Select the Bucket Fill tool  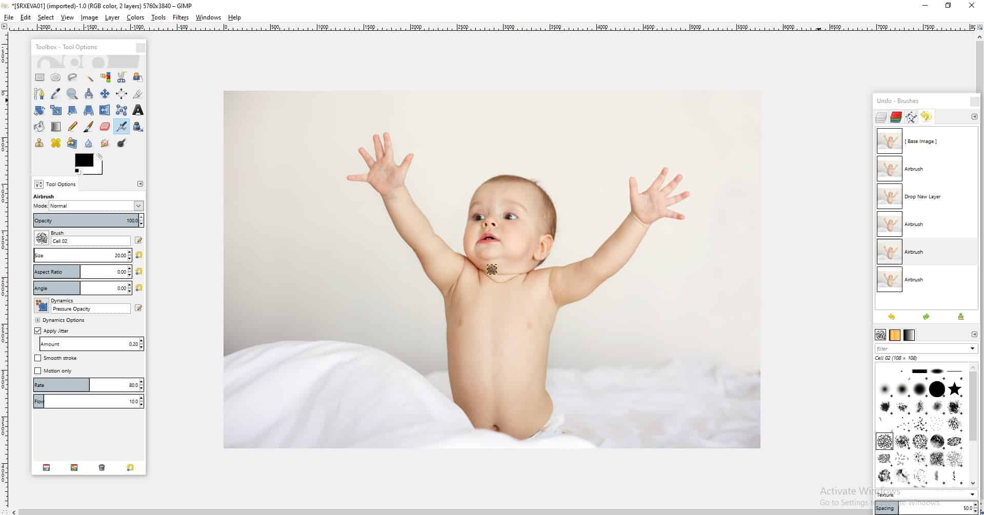[x=39, y=127]
